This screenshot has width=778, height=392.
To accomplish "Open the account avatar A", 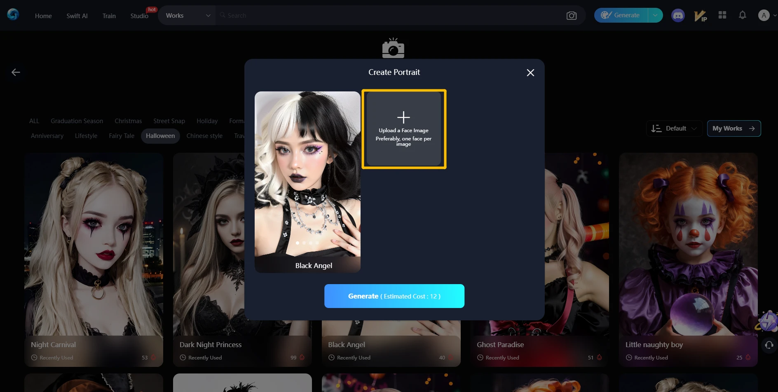I will 764,15.
